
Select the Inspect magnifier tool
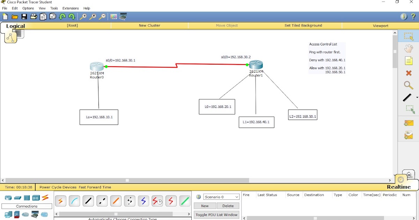pyautogui.click(x=409, y=85)
